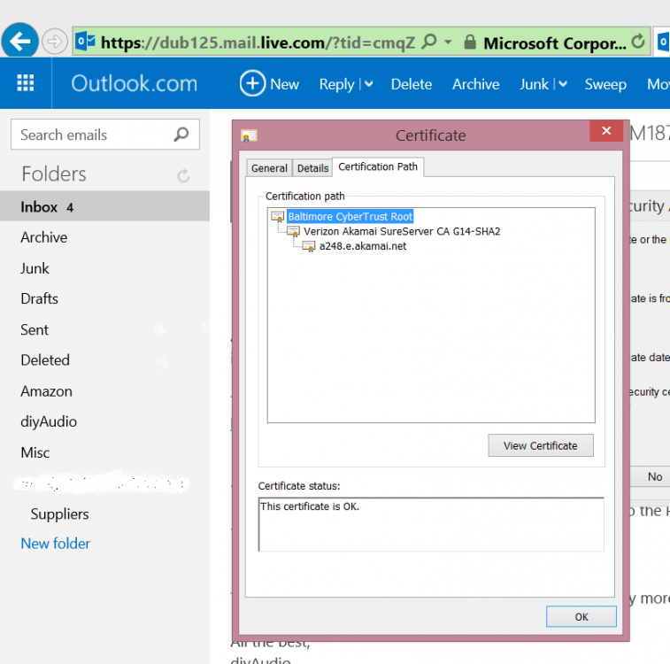Click the a248.e.akamai.net certificate icon
670x664 pixels.
[x=309, y=246]
